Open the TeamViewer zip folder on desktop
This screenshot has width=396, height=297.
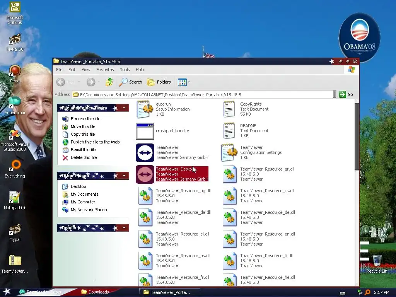(15, 264)
